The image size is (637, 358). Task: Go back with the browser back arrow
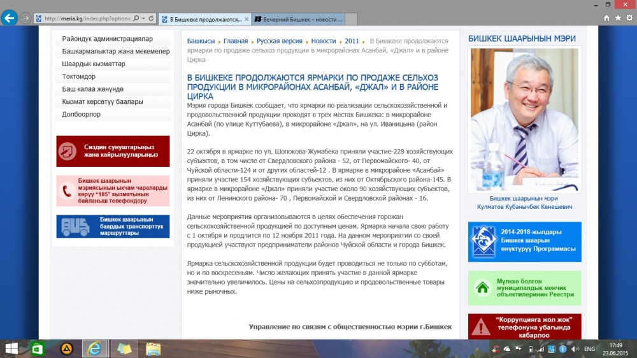click(9, 18)
